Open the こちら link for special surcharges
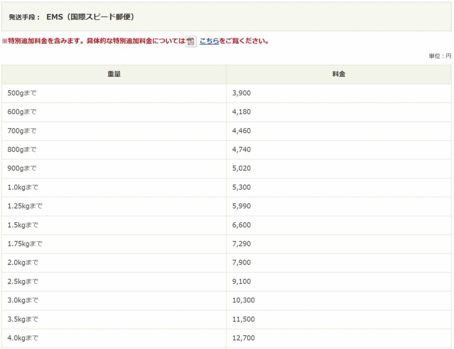This screenshot has height=349, width=454. point(209,41)
